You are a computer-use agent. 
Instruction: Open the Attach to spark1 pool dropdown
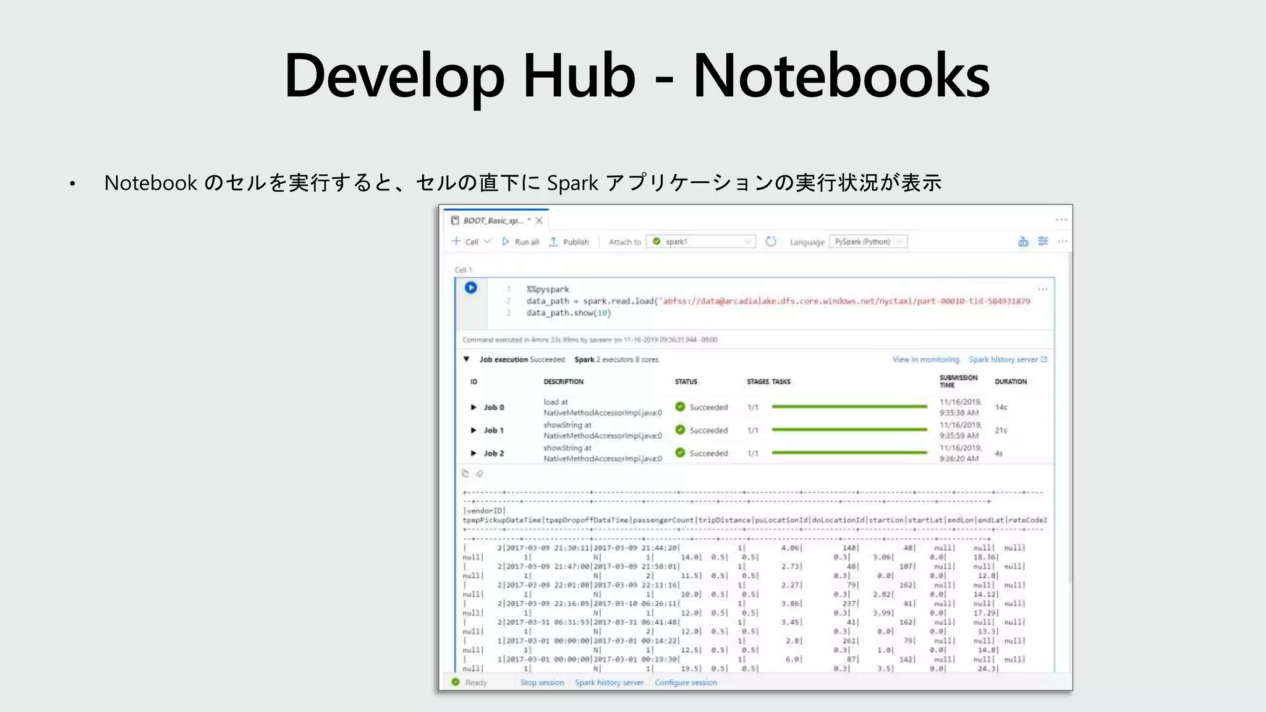point(701,242)
